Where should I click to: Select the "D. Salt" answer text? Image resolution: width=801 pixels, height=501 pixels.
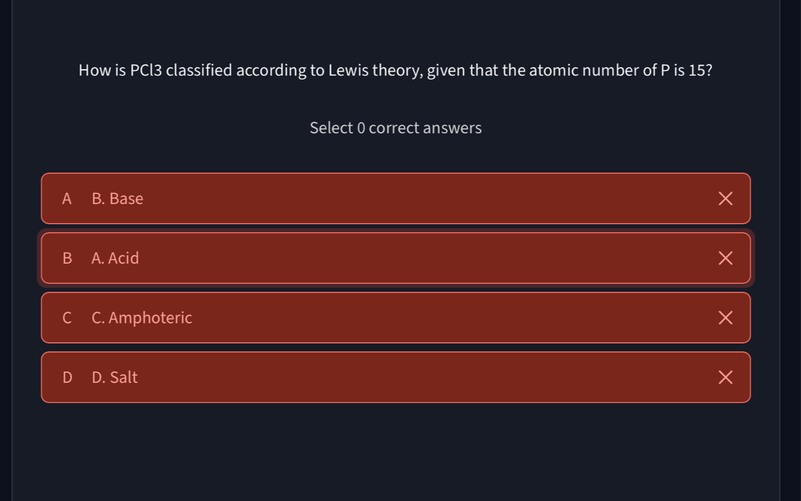pos(115,377)
